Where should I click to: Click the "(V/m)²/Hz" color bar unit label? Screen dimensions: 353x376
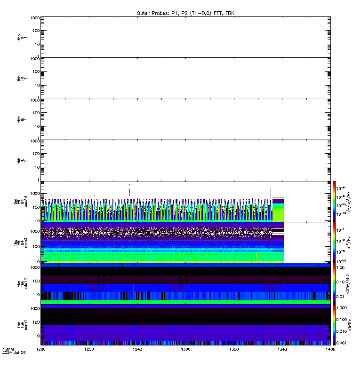pyautogui.click(x=349, y=202)
